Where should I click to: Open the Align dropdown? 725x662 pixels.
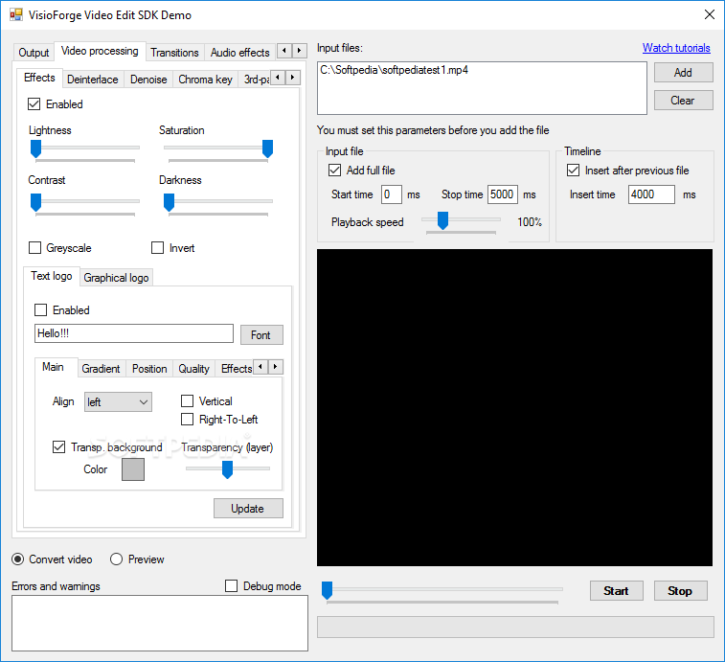pyautogui.click(x=118, y=402)
